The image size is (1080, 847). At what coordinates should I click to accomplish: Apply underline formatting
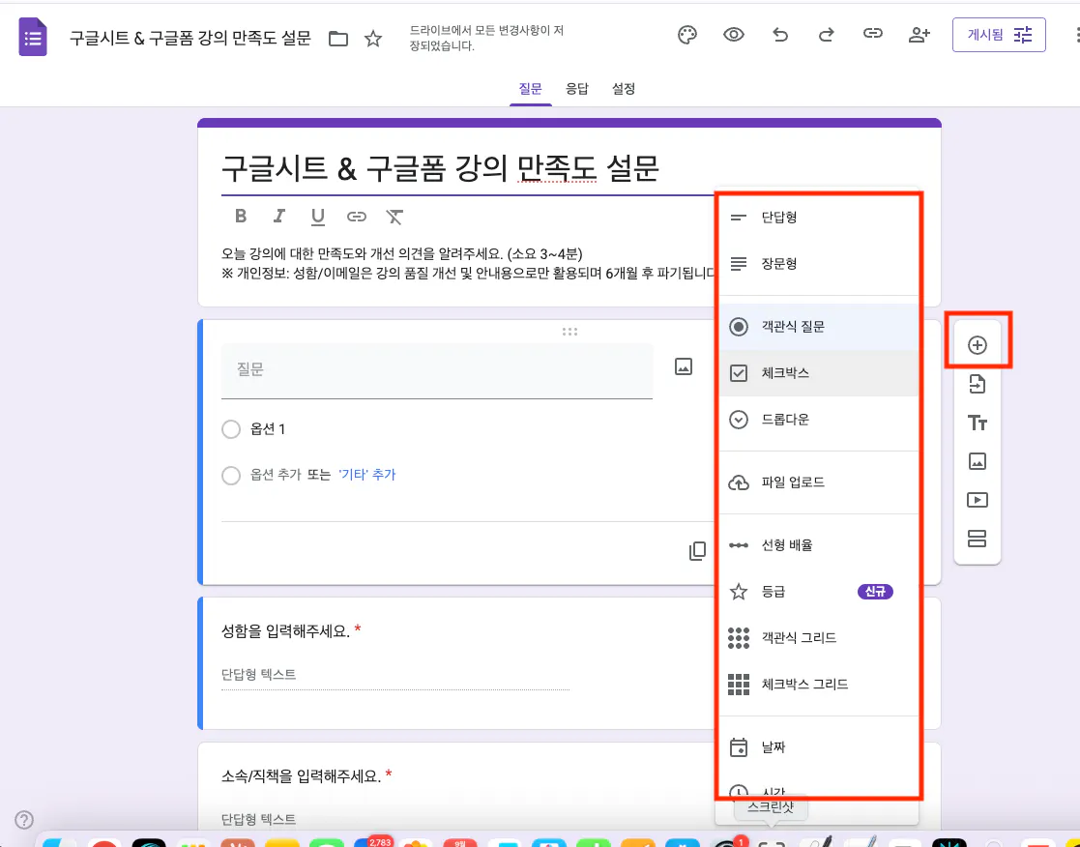[317, 217]
